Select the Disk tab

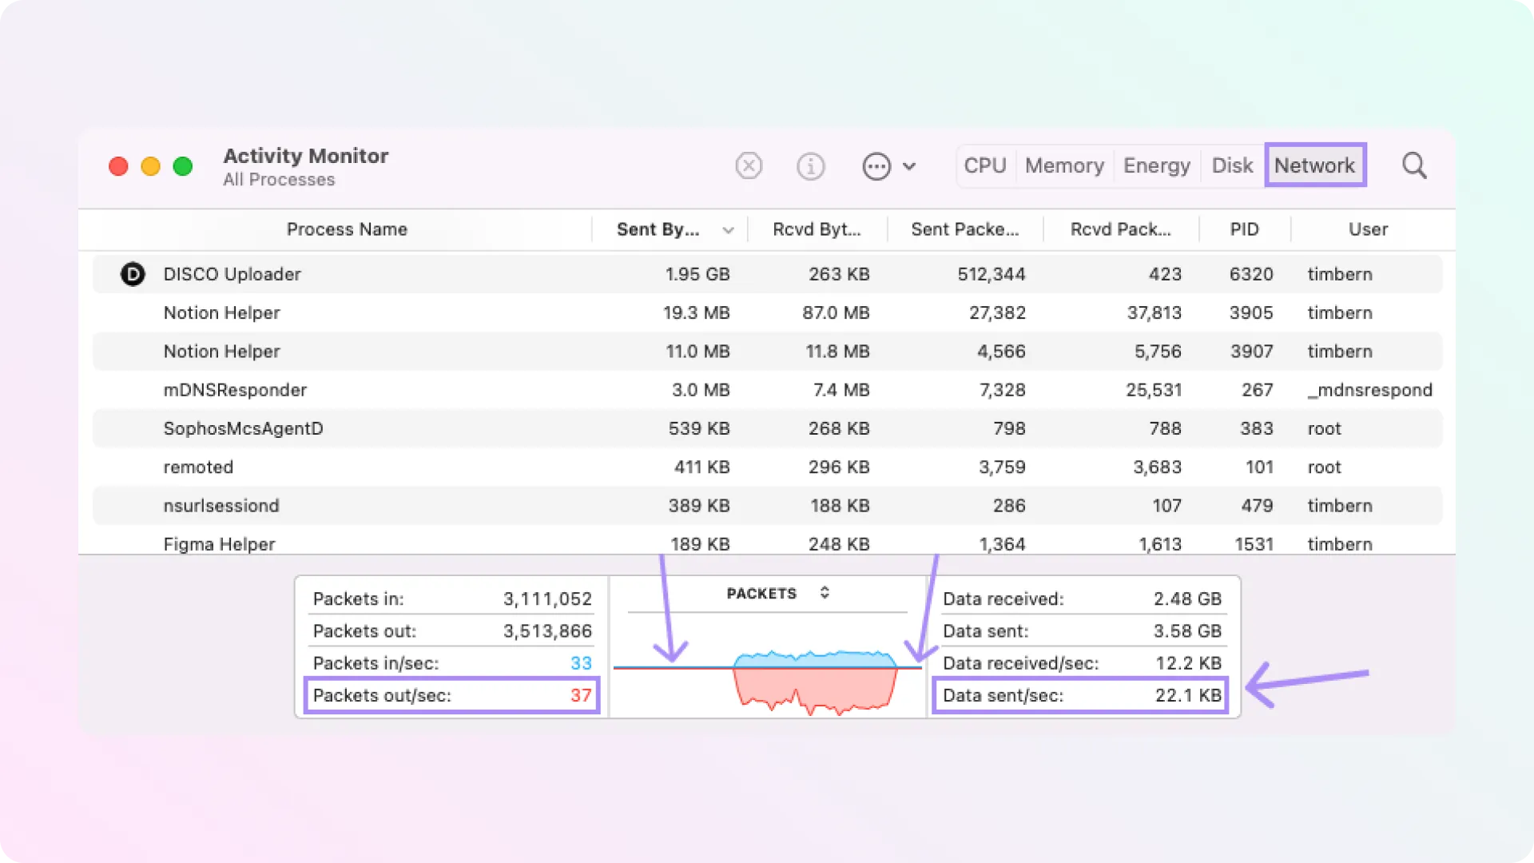coord(1232,165)
